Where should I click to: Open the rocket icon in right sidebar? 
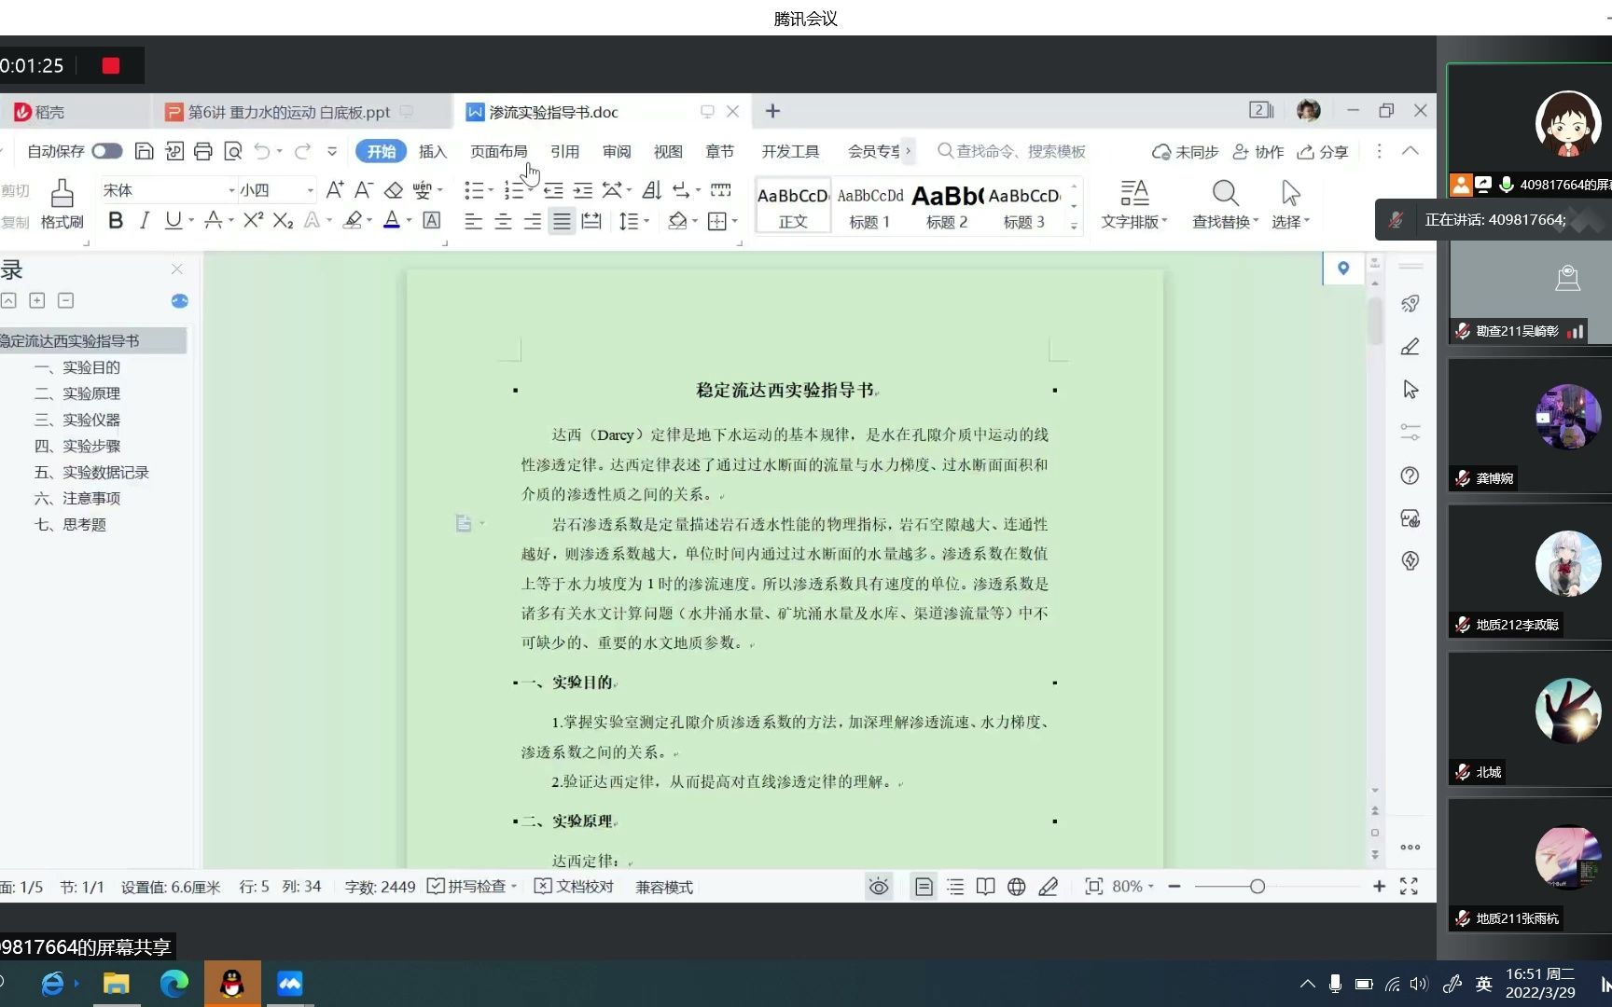click(x=1410, y=304)
